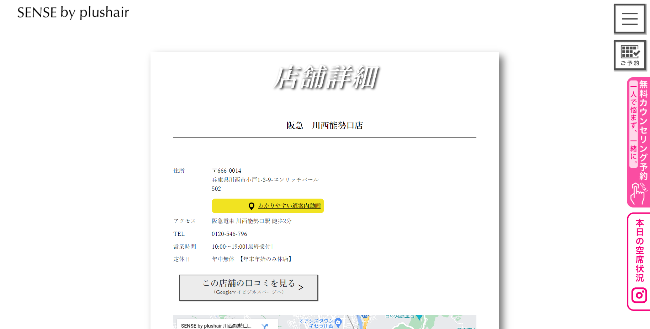Viewport: 650px width, 329px height.
Task: Click the オアシスタウン キセラ川西 map marker
Action: click(338, 322)
